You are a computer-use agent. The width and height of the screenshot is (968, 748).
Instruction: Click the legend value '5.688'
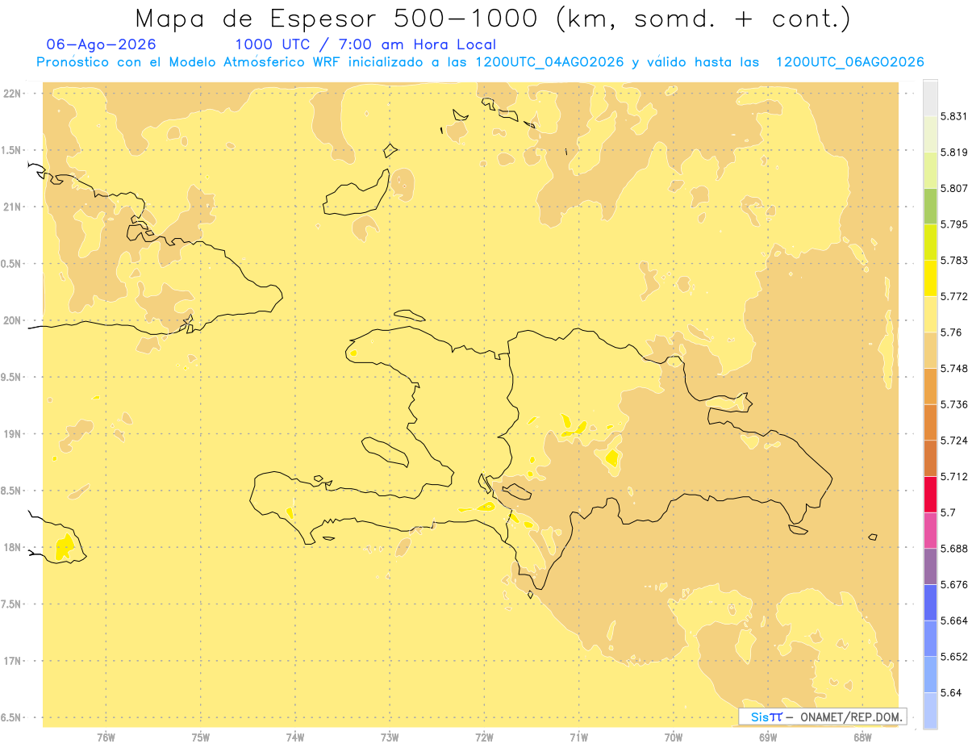click(x=953, y=549)
